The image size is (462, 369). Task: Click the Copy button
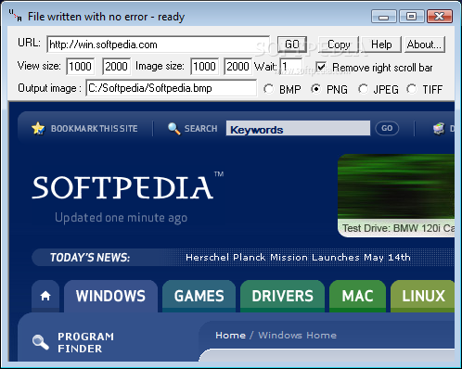[339, 45]
